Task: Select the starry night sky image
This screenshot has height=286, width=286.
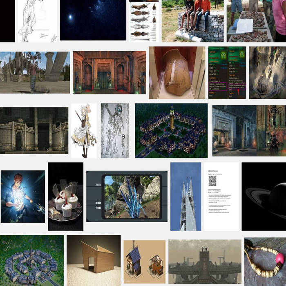Action: tap(93, 20)
